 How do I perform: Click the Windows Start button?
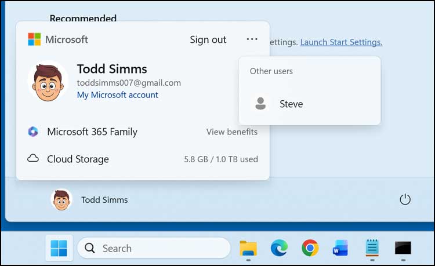pyautogui.click(x=59, y=248)
